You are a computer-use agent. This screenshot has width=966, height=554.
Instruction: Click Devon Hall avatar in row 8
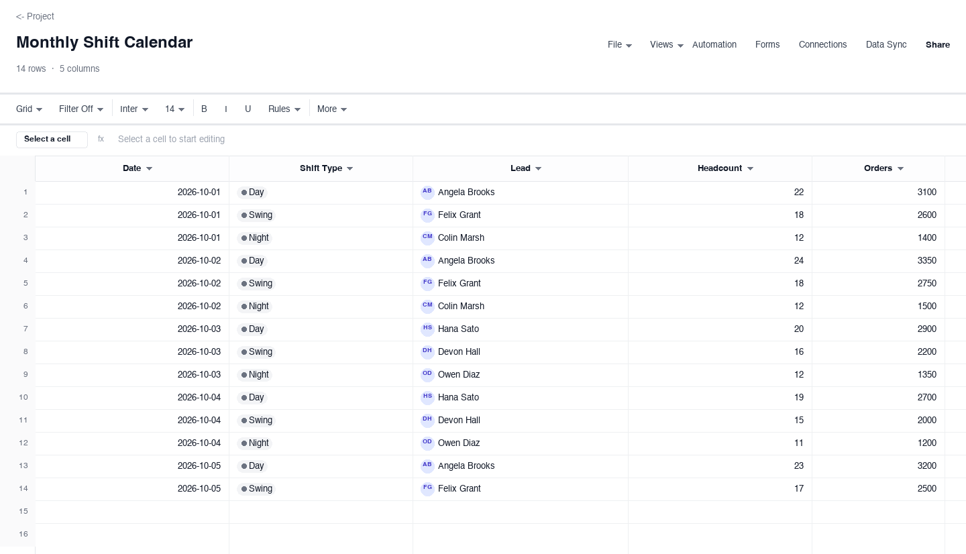[427, 352]
